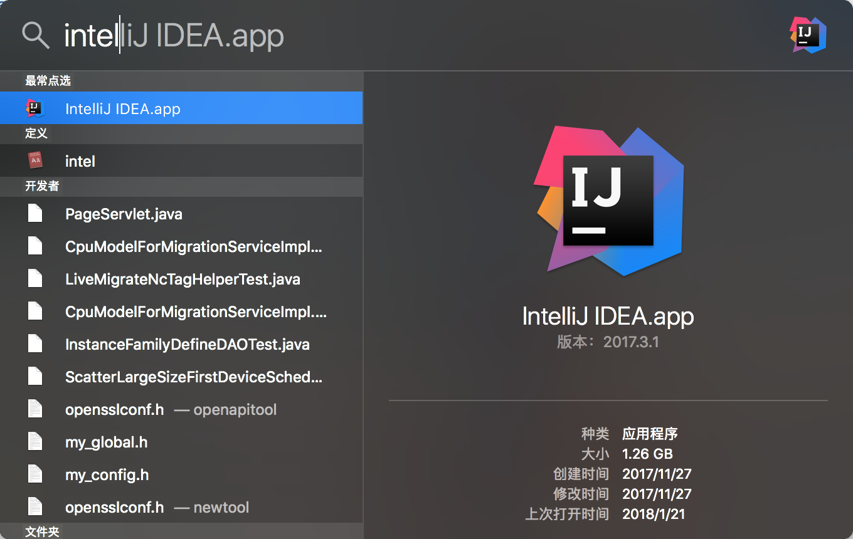Screen dimensions: 853x539
Task: Select my_global.h result
Action: point(181,442)
